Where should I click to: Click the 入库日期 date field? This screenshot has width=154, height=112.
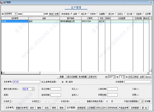click(x=112, y=89)
